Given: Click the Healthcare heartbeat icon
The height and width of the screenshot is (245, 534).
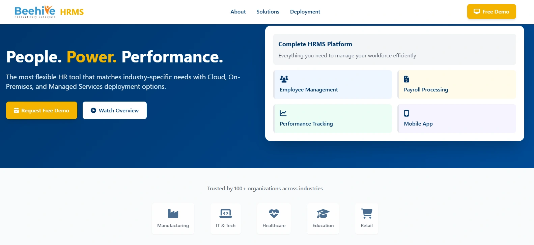Looking at the screenshot, I should point(274,213).
